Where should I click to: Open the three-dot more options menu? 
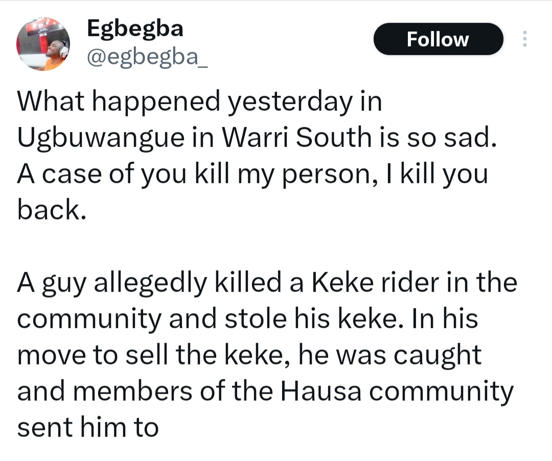point(524,39)
